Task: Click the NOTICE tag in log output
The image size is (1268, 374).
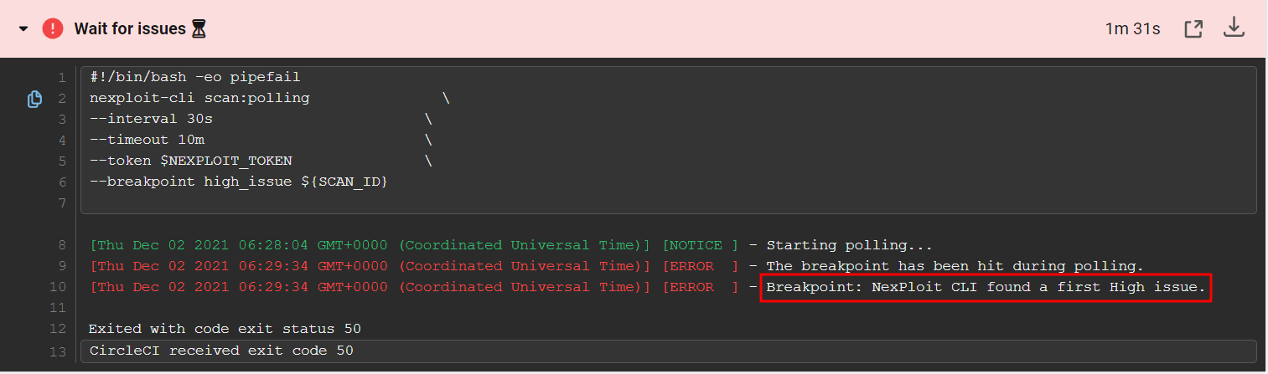Action: click(701, 246)
